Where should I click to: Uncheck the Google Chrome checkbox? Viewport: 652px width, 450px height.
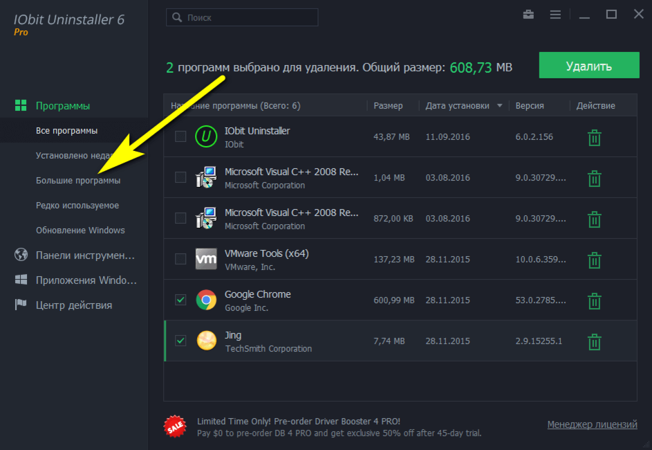tap(180, 300)
